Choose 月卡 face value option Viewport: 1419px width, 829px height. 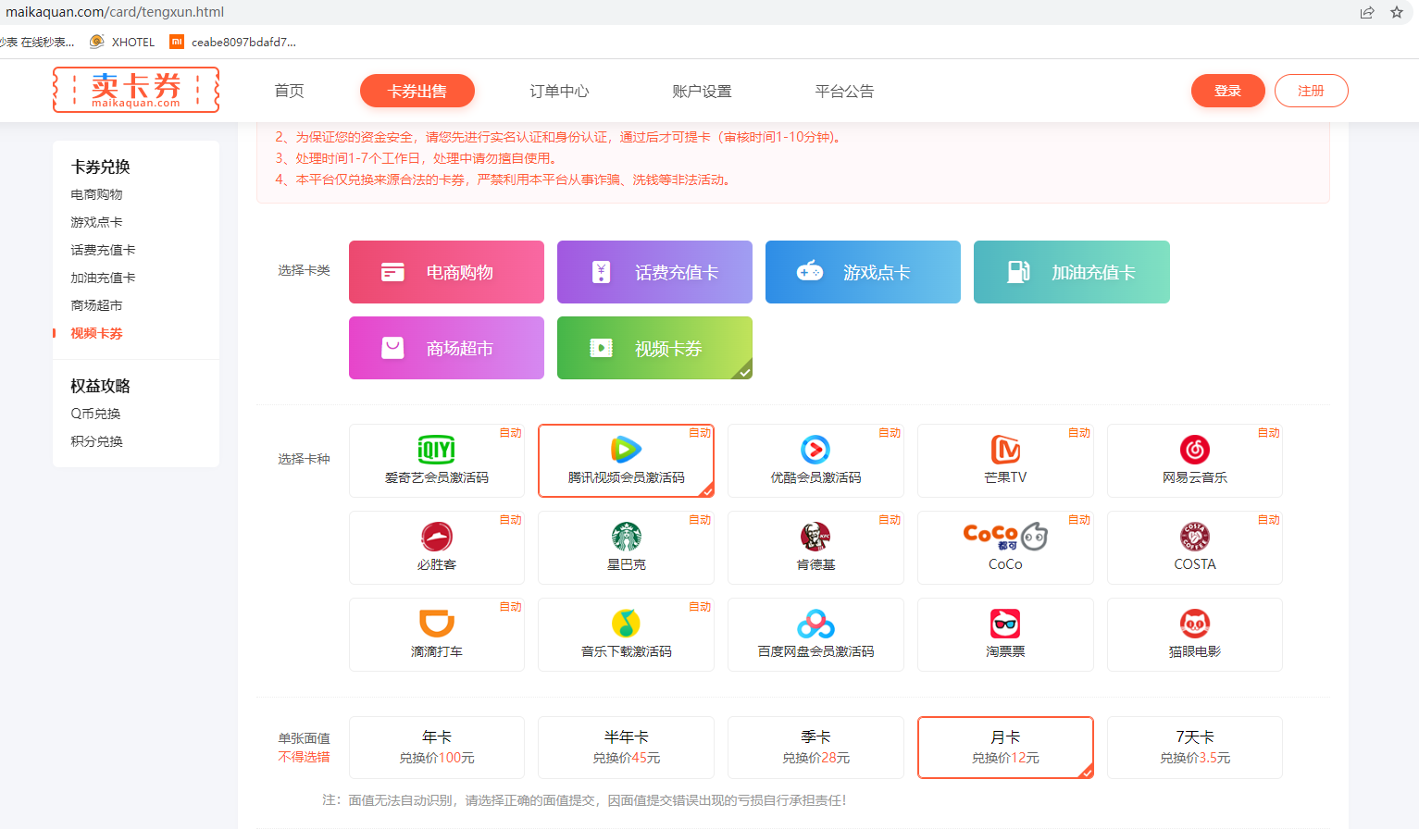coord(1005,748)
